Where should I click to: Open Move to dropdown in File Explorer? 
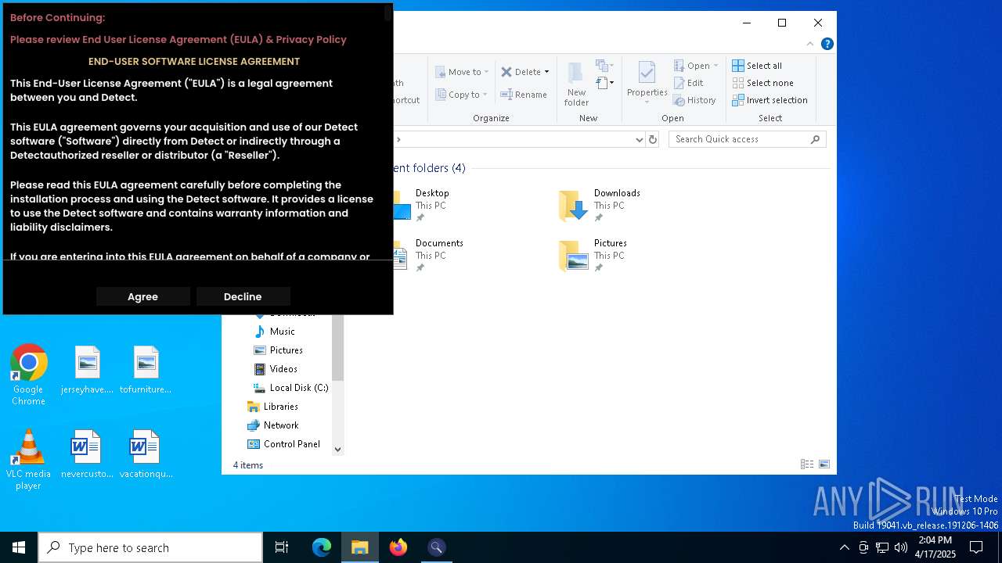[x=462, y=72]
